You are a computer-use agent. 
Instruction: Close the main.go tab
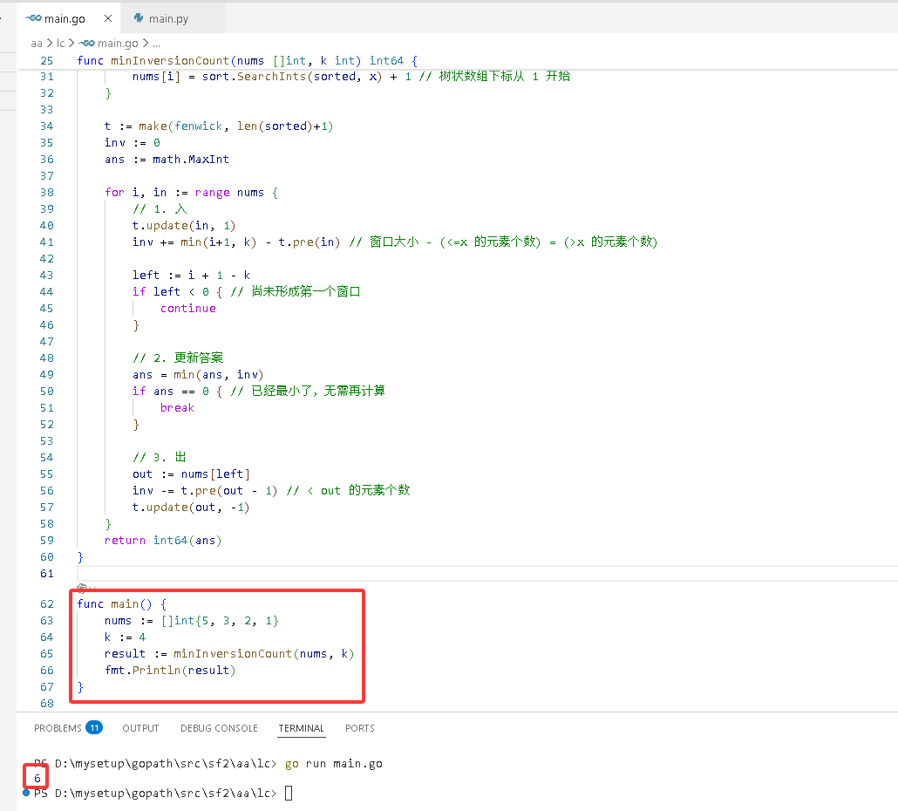click(x=107, y=18)
